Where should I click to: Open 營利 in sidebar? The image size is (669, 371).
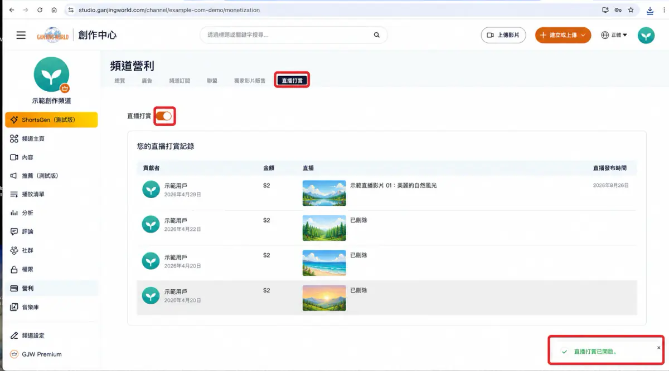pos(51,288)
